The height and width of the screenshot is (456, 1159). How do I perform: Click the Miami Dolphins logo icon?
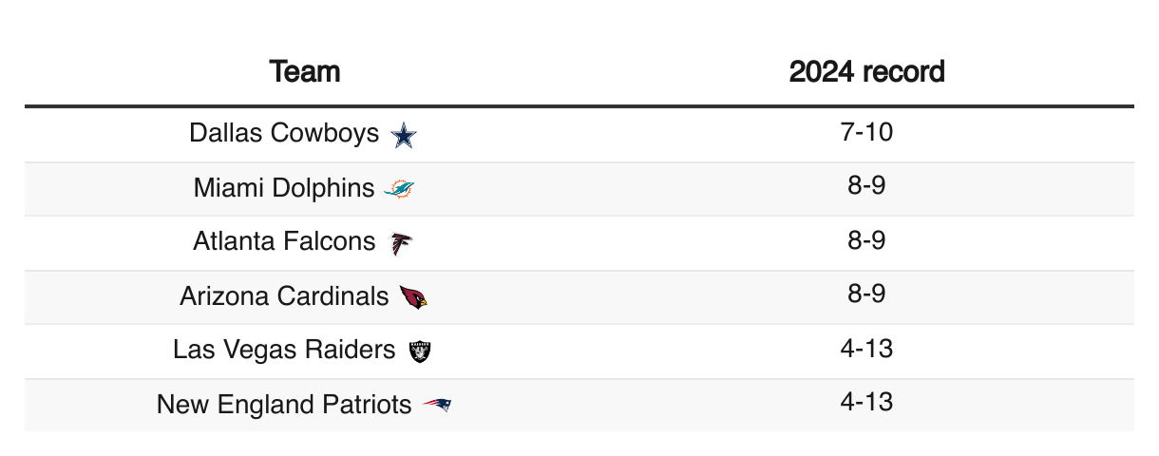pyautogui.click(x=399, y=190)
